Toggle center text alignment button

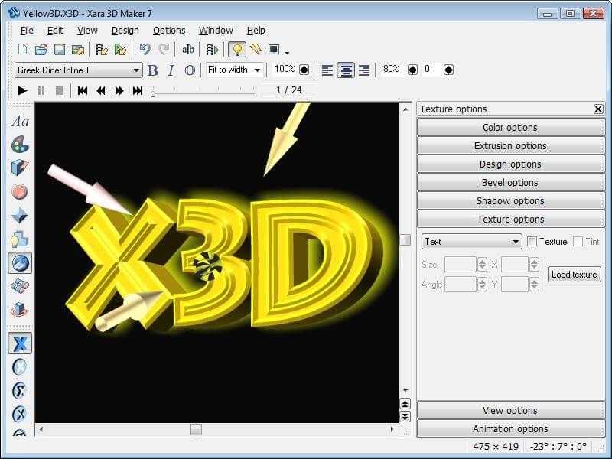point(346,70)
